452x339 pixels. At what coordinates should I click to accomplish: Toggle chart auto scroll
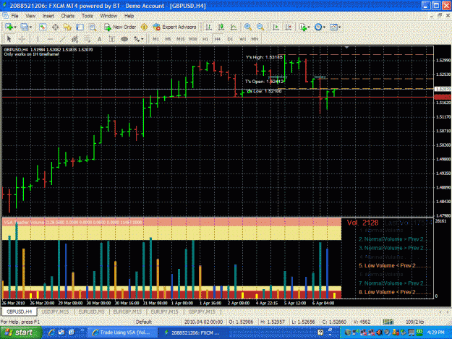tap(276, 27)
